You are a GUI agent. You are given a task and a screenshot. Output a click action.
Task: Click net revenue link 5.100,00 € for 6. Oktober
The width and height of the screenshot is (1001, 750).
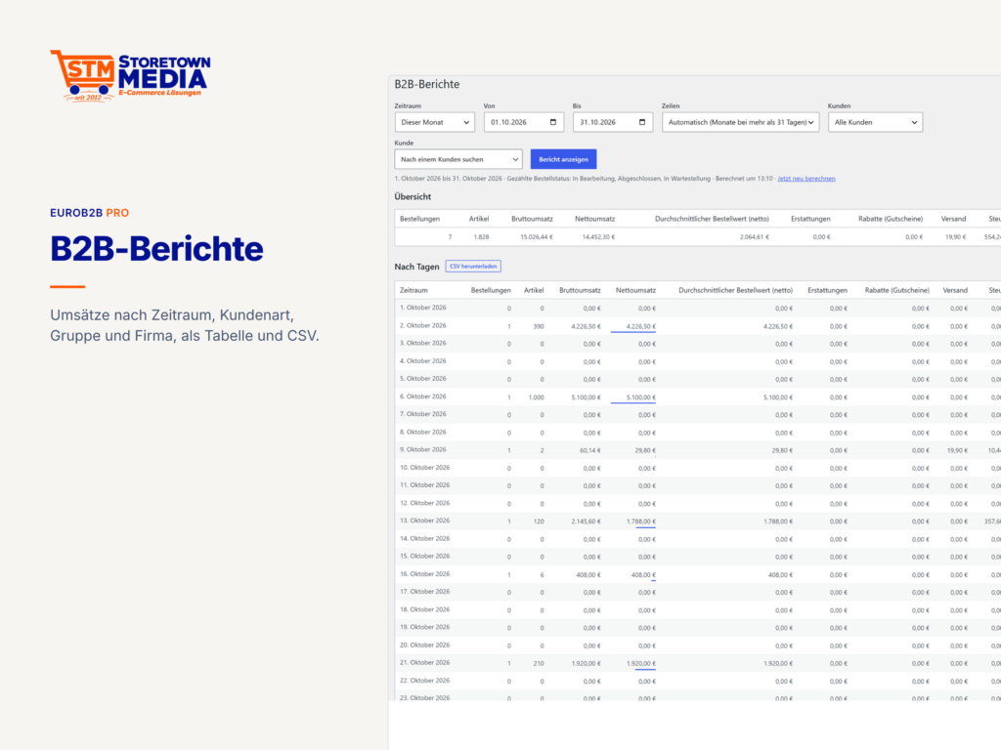[x=640, y=397]
